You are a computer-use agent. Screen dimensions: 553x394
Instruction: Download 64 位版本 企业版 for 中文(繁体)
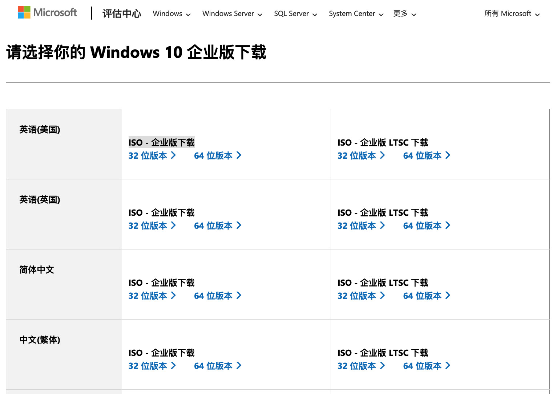tap(218, 366)
